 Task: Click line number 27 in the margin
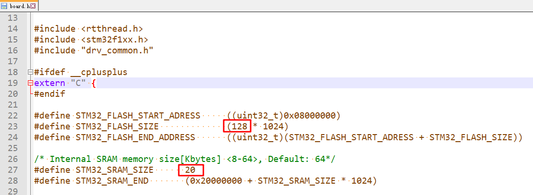point(12,170)
